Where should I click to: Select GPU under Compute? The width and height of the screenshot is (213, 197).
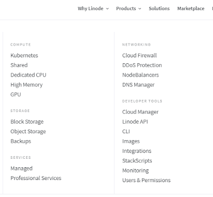point(15,95)
